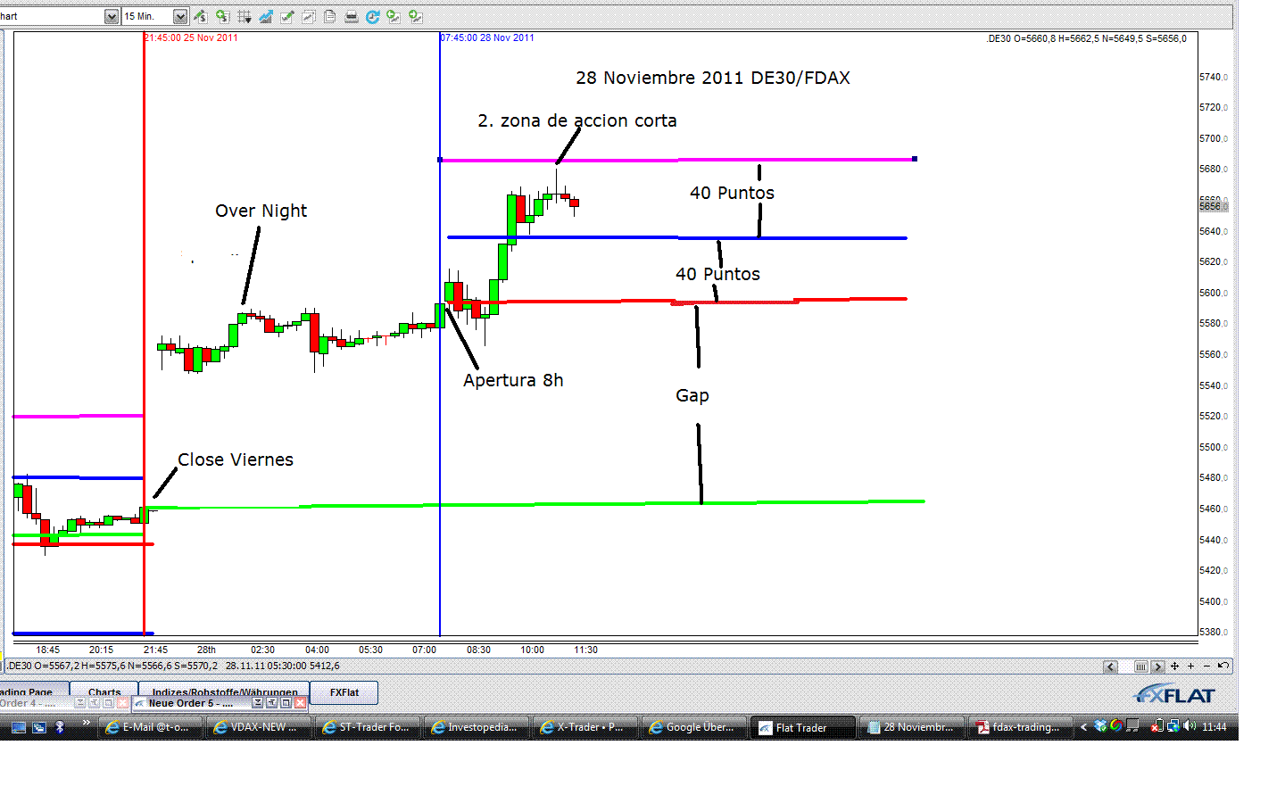The image size is (1285, 803).
Task: Click the volume speaker tray icon
Action: (1190, 726)
